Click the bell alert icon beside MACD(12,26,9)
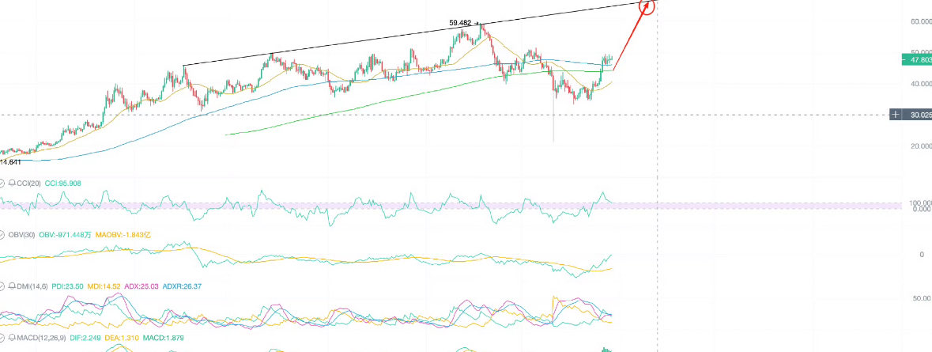The height and width of the screenshot is (352, 932). 12,339
